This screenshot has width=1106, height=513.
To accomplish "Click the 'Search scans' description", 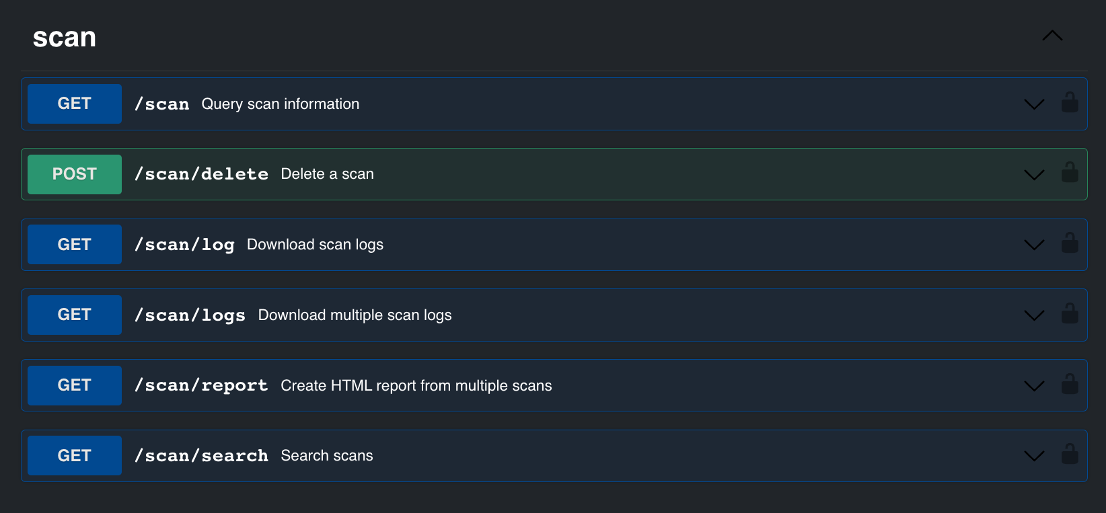I will (x=327, y=456).
